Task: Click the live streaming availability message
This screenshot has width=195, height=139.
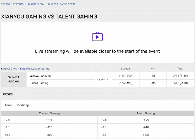Action: click(97, 51)
